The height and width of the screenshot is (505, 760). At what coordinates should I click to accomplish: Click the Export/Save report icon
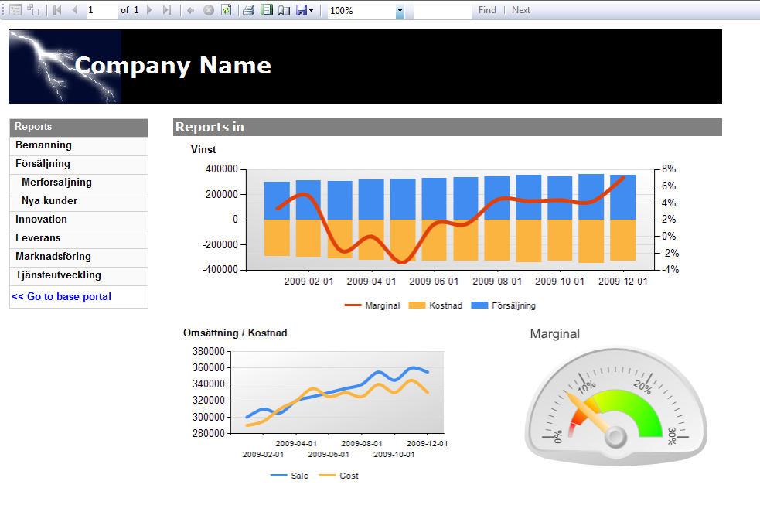pos(301,10)
